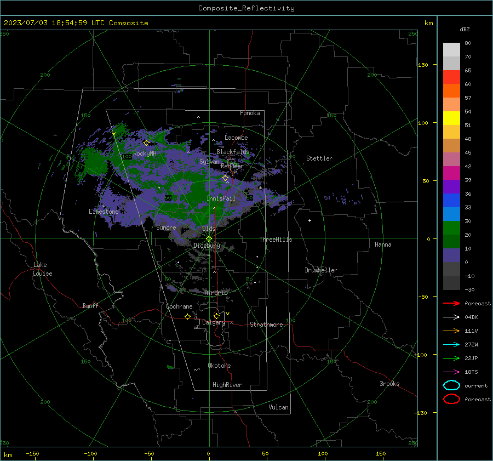Viewport: 493px width, 461px height.
Task: Click the yellow diamond marker near RockyMH
Action: 146,143
